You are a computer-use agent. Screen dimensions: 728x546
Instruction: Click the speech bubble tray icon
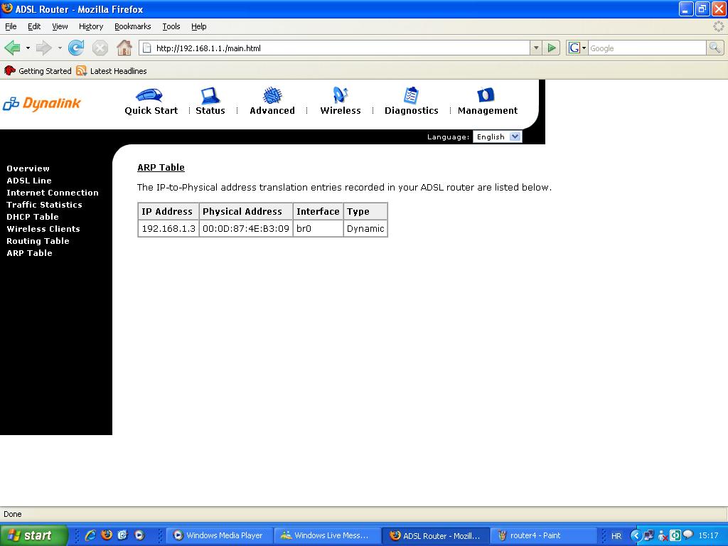coord(687,535)
